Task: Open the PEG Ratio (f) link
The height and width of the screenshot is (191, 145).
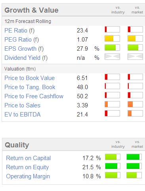Action: pos(22,40)
